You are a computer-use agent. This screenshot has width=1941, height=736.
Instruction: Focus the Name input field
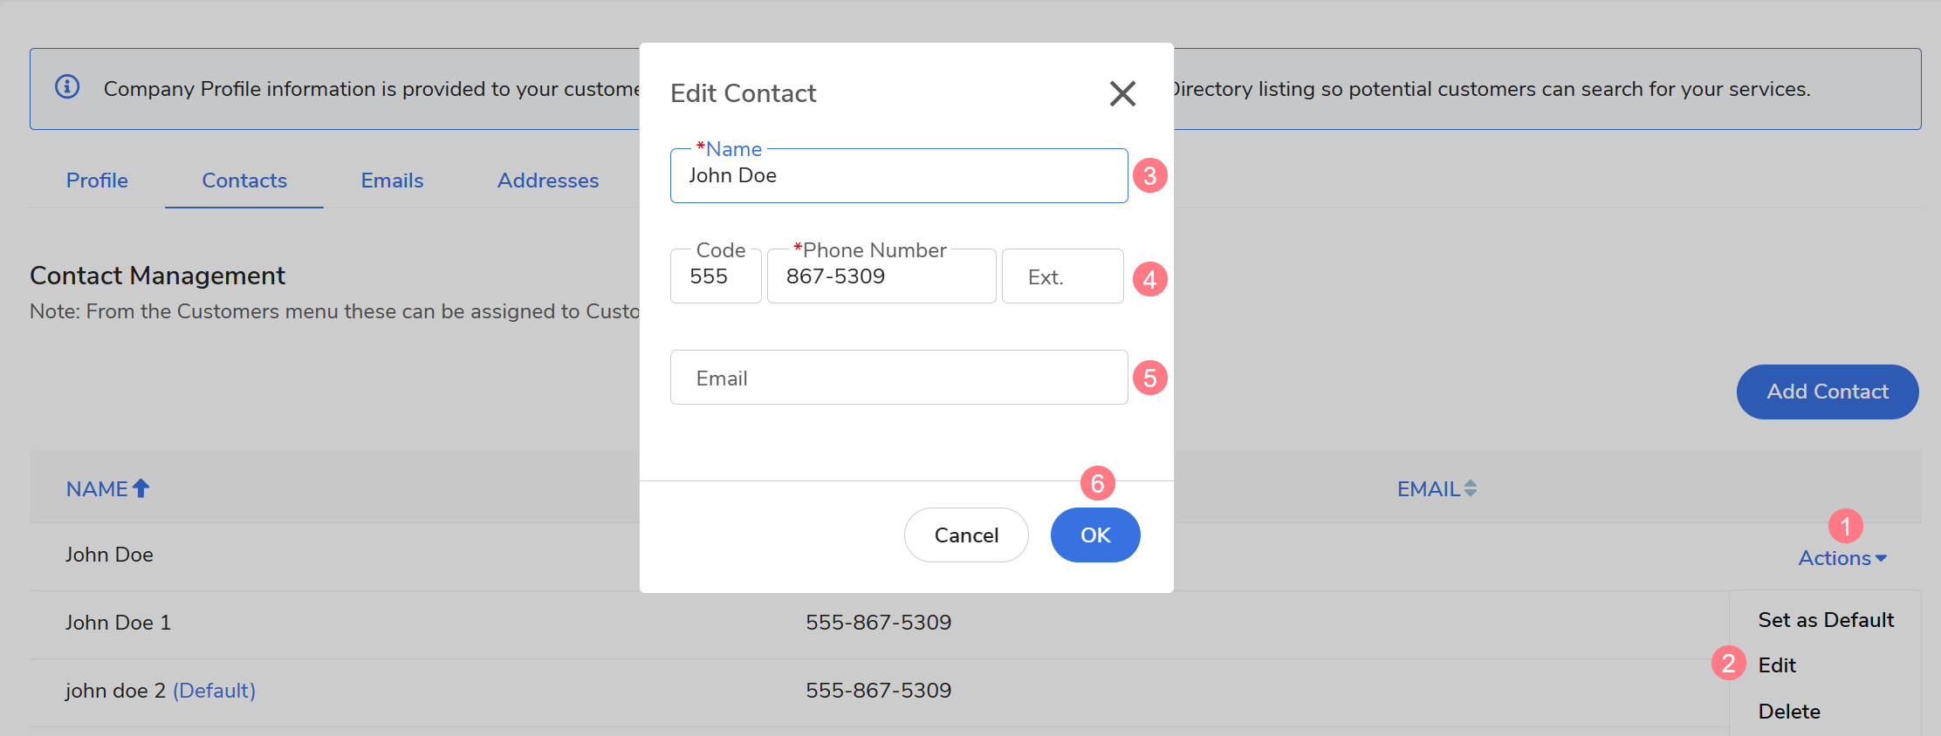pyautogui.click(x=899, y=176)
